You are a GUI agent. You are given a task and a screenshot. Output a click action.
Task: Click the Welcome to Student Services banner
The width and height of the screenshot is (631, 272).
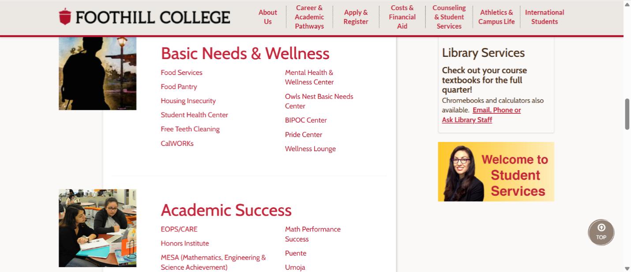coord(496,171)
